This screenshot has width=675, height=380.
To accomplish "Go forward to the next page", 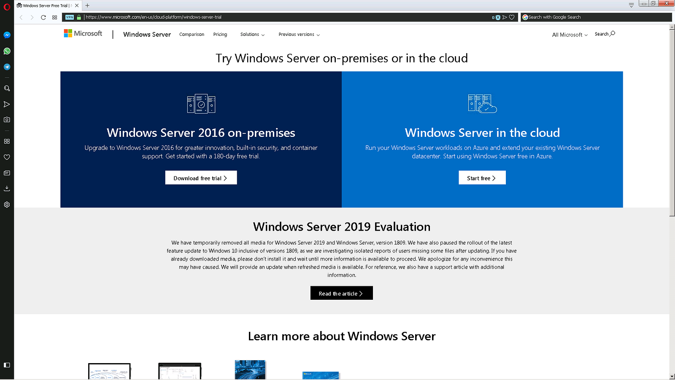I will click(x=32, y=17).
